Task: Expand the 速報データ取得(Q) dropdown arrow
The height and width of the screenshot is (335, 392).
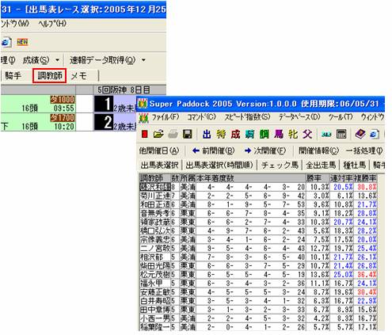Action: tap(143, 60)
